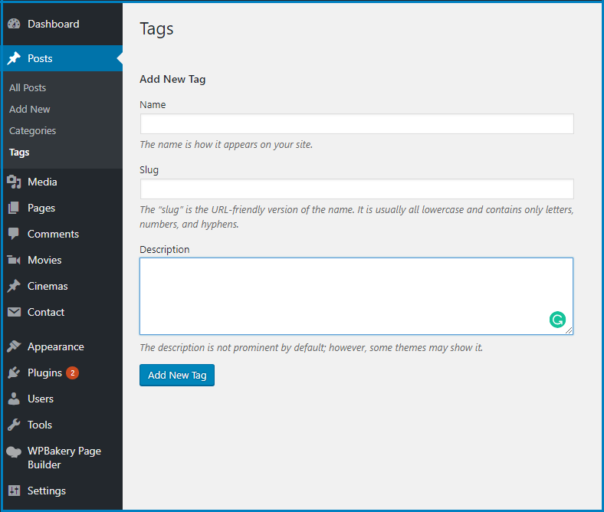Click the Comments speech bubble icon
Viewport: 604px width, 512px height.
click(14, 234)
